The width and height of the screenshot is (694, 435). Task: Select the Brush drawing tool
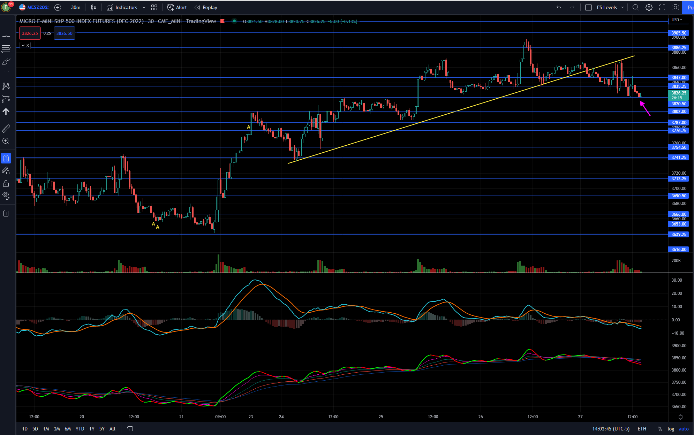coord(6,62)
